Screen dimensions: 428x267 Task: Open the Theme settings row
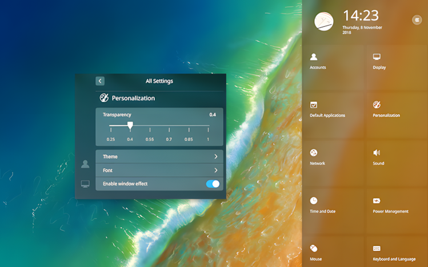click(159, 156)
